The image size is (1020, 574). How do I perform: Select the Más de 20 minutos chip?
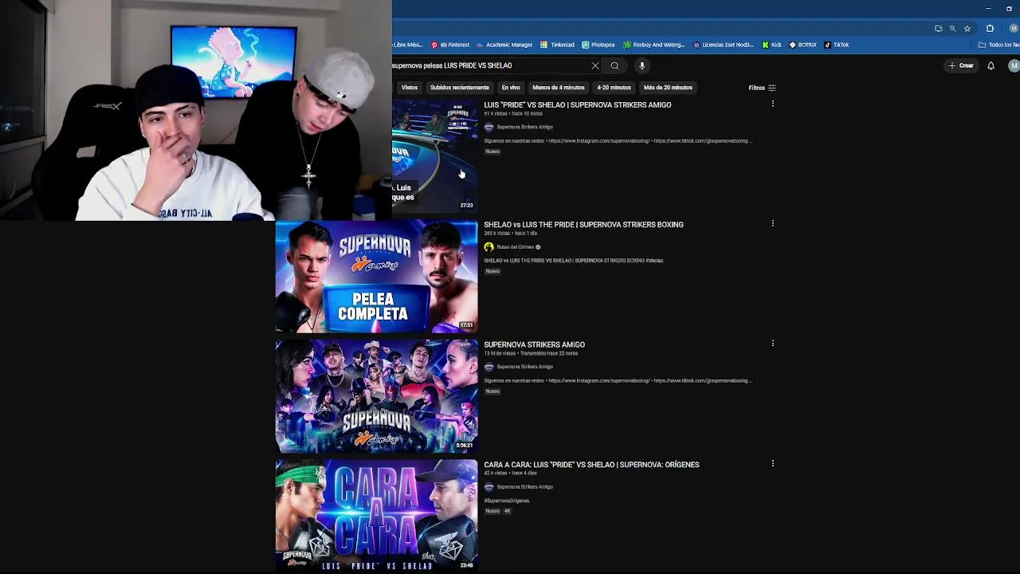[x=668, y=88]
